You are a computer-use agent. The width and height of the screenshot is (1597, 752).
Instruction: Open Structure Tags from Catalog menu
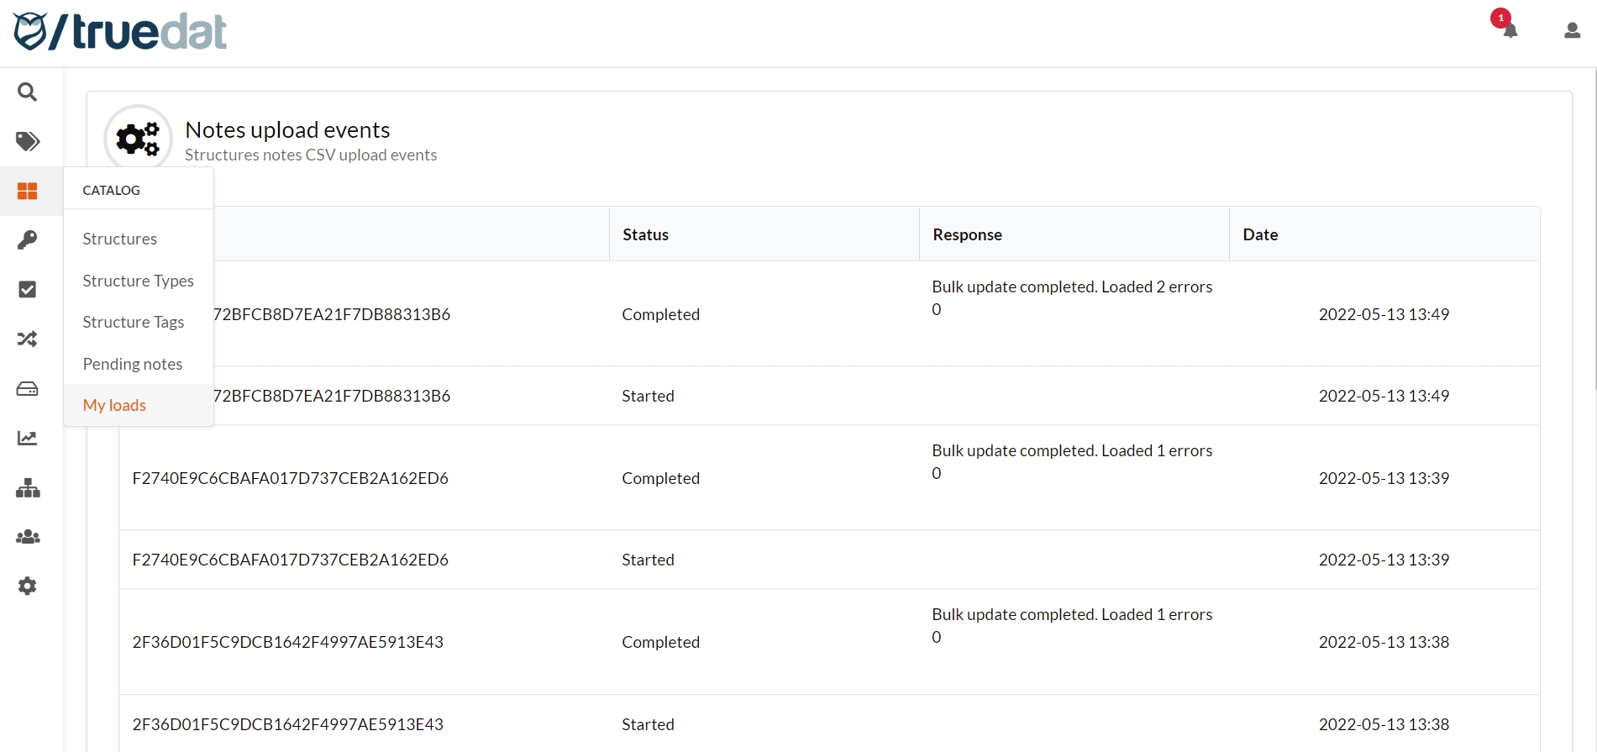[133, 323]
